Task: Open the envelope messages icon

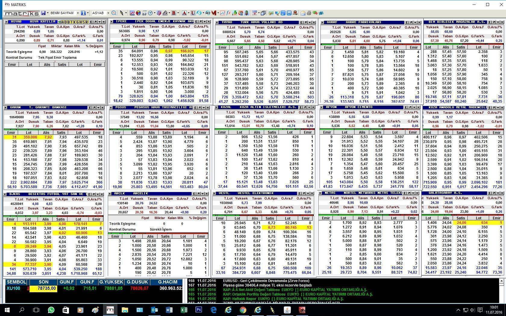Action: (x=303, y=13)
